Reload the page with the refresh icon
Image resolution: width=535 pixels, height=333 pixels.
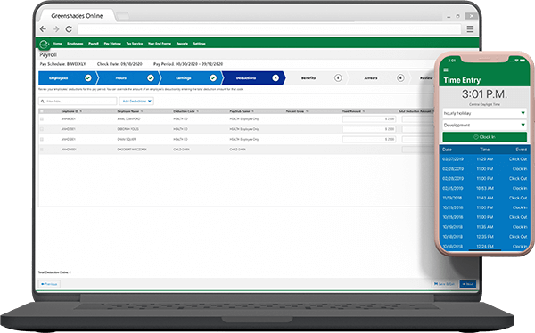tap(69, 29)
